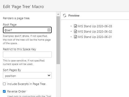
Task: Click the Edit 'Page Tree' Macro title
Action: coord(23,7)
